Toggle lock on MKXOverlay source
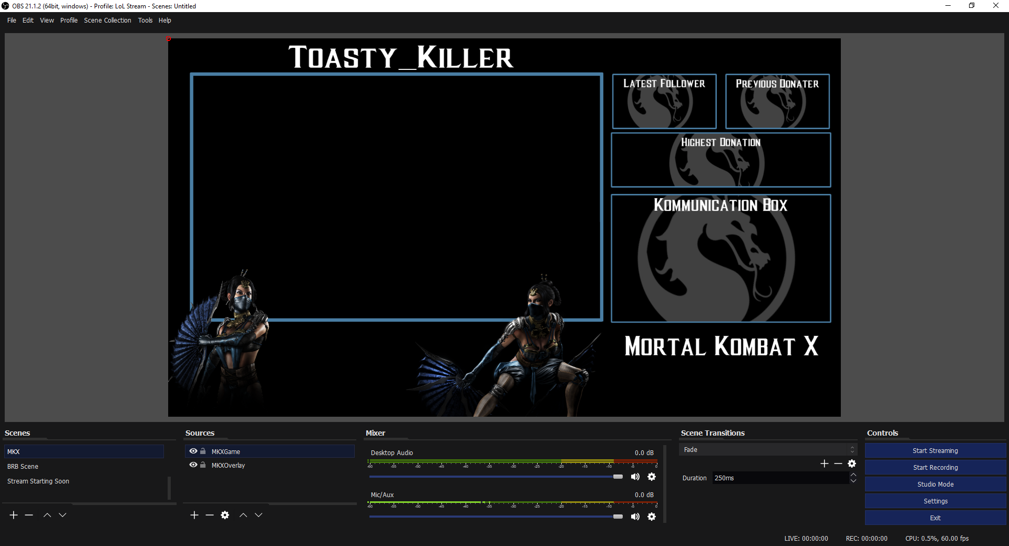The image size is (1009, 546). coord(203,465)
